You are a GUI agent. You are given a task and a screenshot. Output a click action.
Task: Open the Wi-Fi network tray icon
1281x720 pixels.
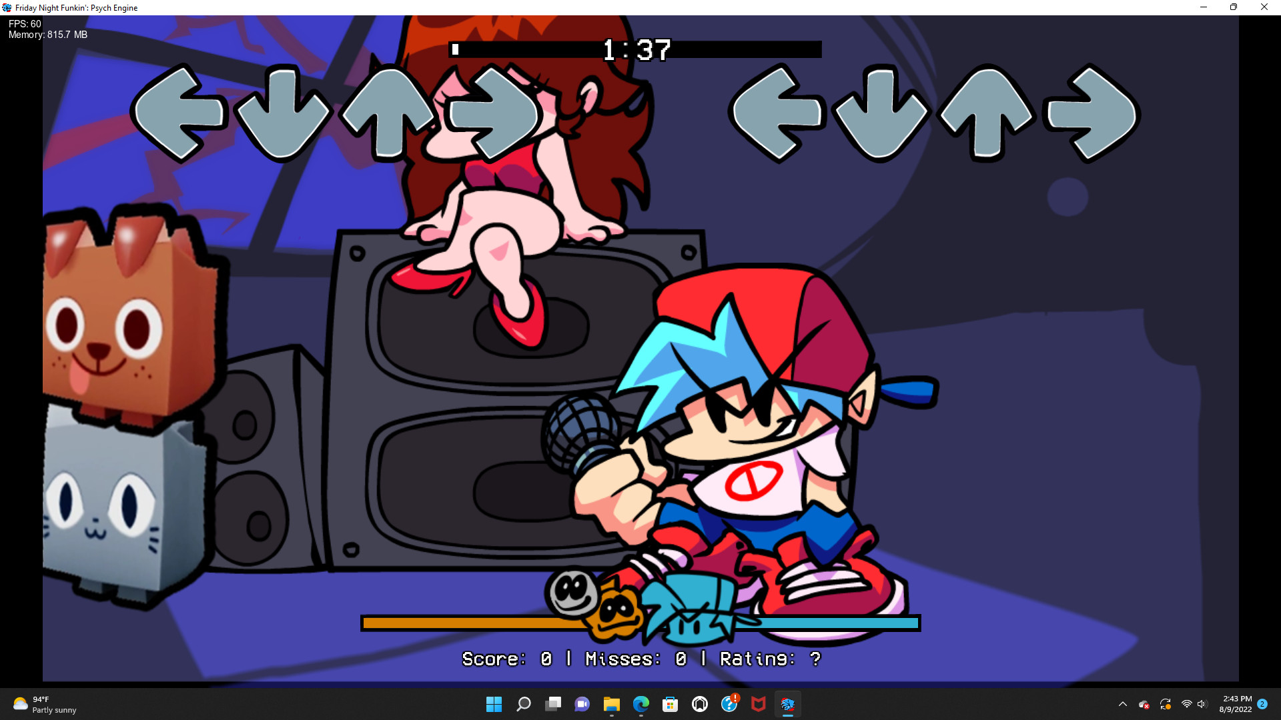(1186, 704)
